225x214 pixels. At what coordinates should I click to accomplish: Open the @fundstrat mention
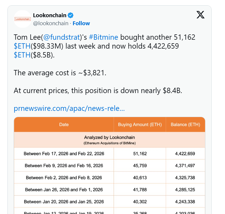click(x=62, y=37)
